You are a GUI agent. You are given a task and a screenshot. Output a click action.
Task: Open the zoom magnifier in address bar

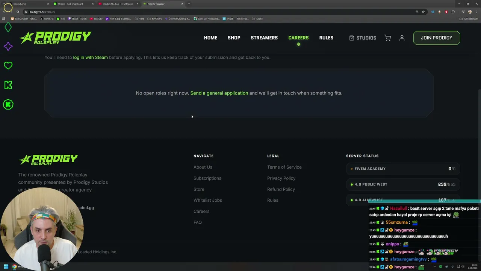[417, 12]
